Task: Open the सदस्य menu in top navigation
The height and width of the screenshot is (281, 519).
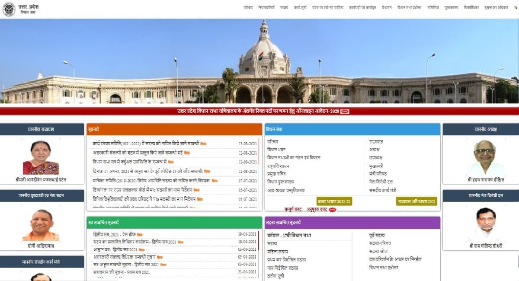Action: [284, 7]
